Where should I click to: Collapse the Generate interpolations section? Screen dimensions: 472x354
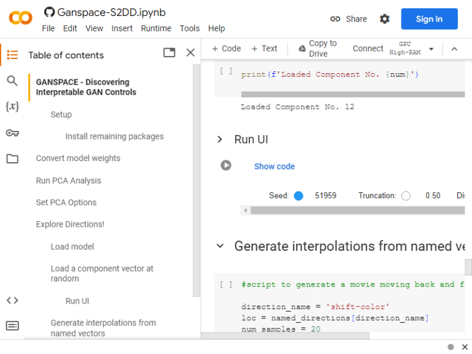coord(220,246)
